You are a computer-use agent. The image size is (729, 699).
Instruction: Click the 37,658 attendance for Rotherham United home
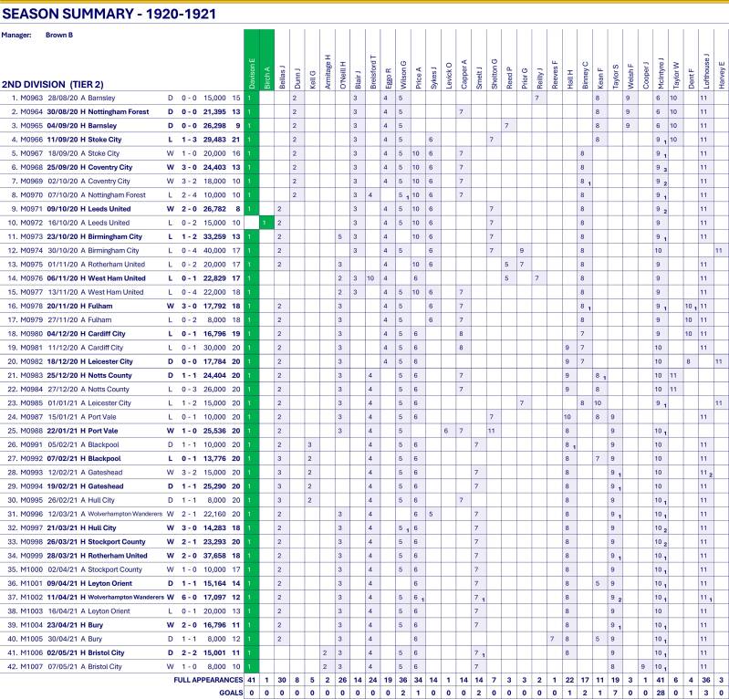(x=214, y=556)
